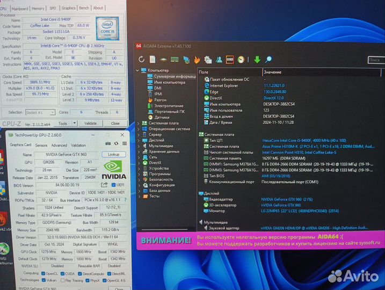
Task: Toggle the DirectCompute checkbox in GPU-Z
Action: coord(80,273)
